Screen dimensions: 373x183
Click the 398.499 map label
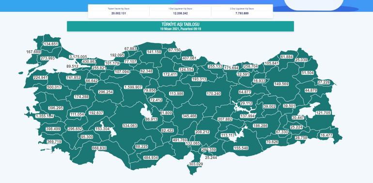(53, 129)
